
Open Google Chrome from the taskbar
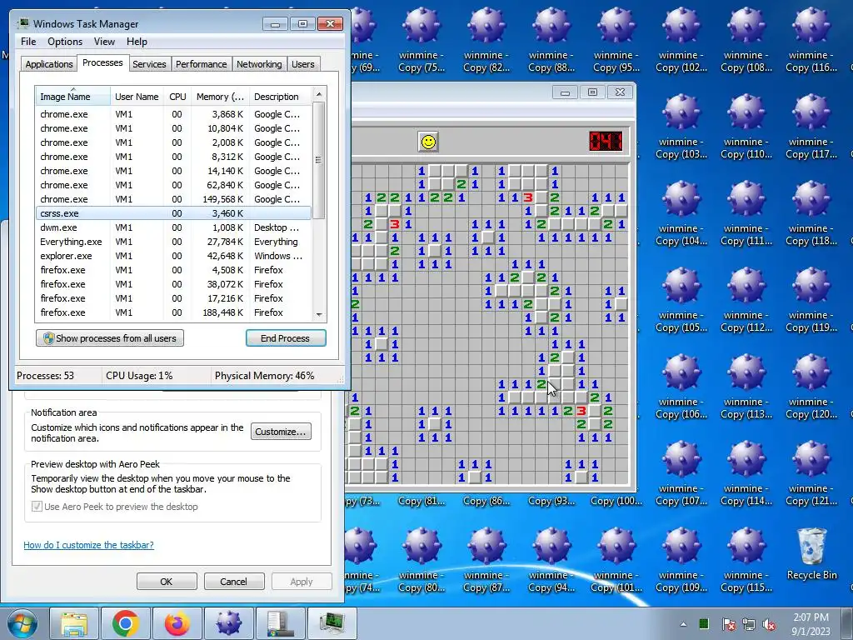126,623
